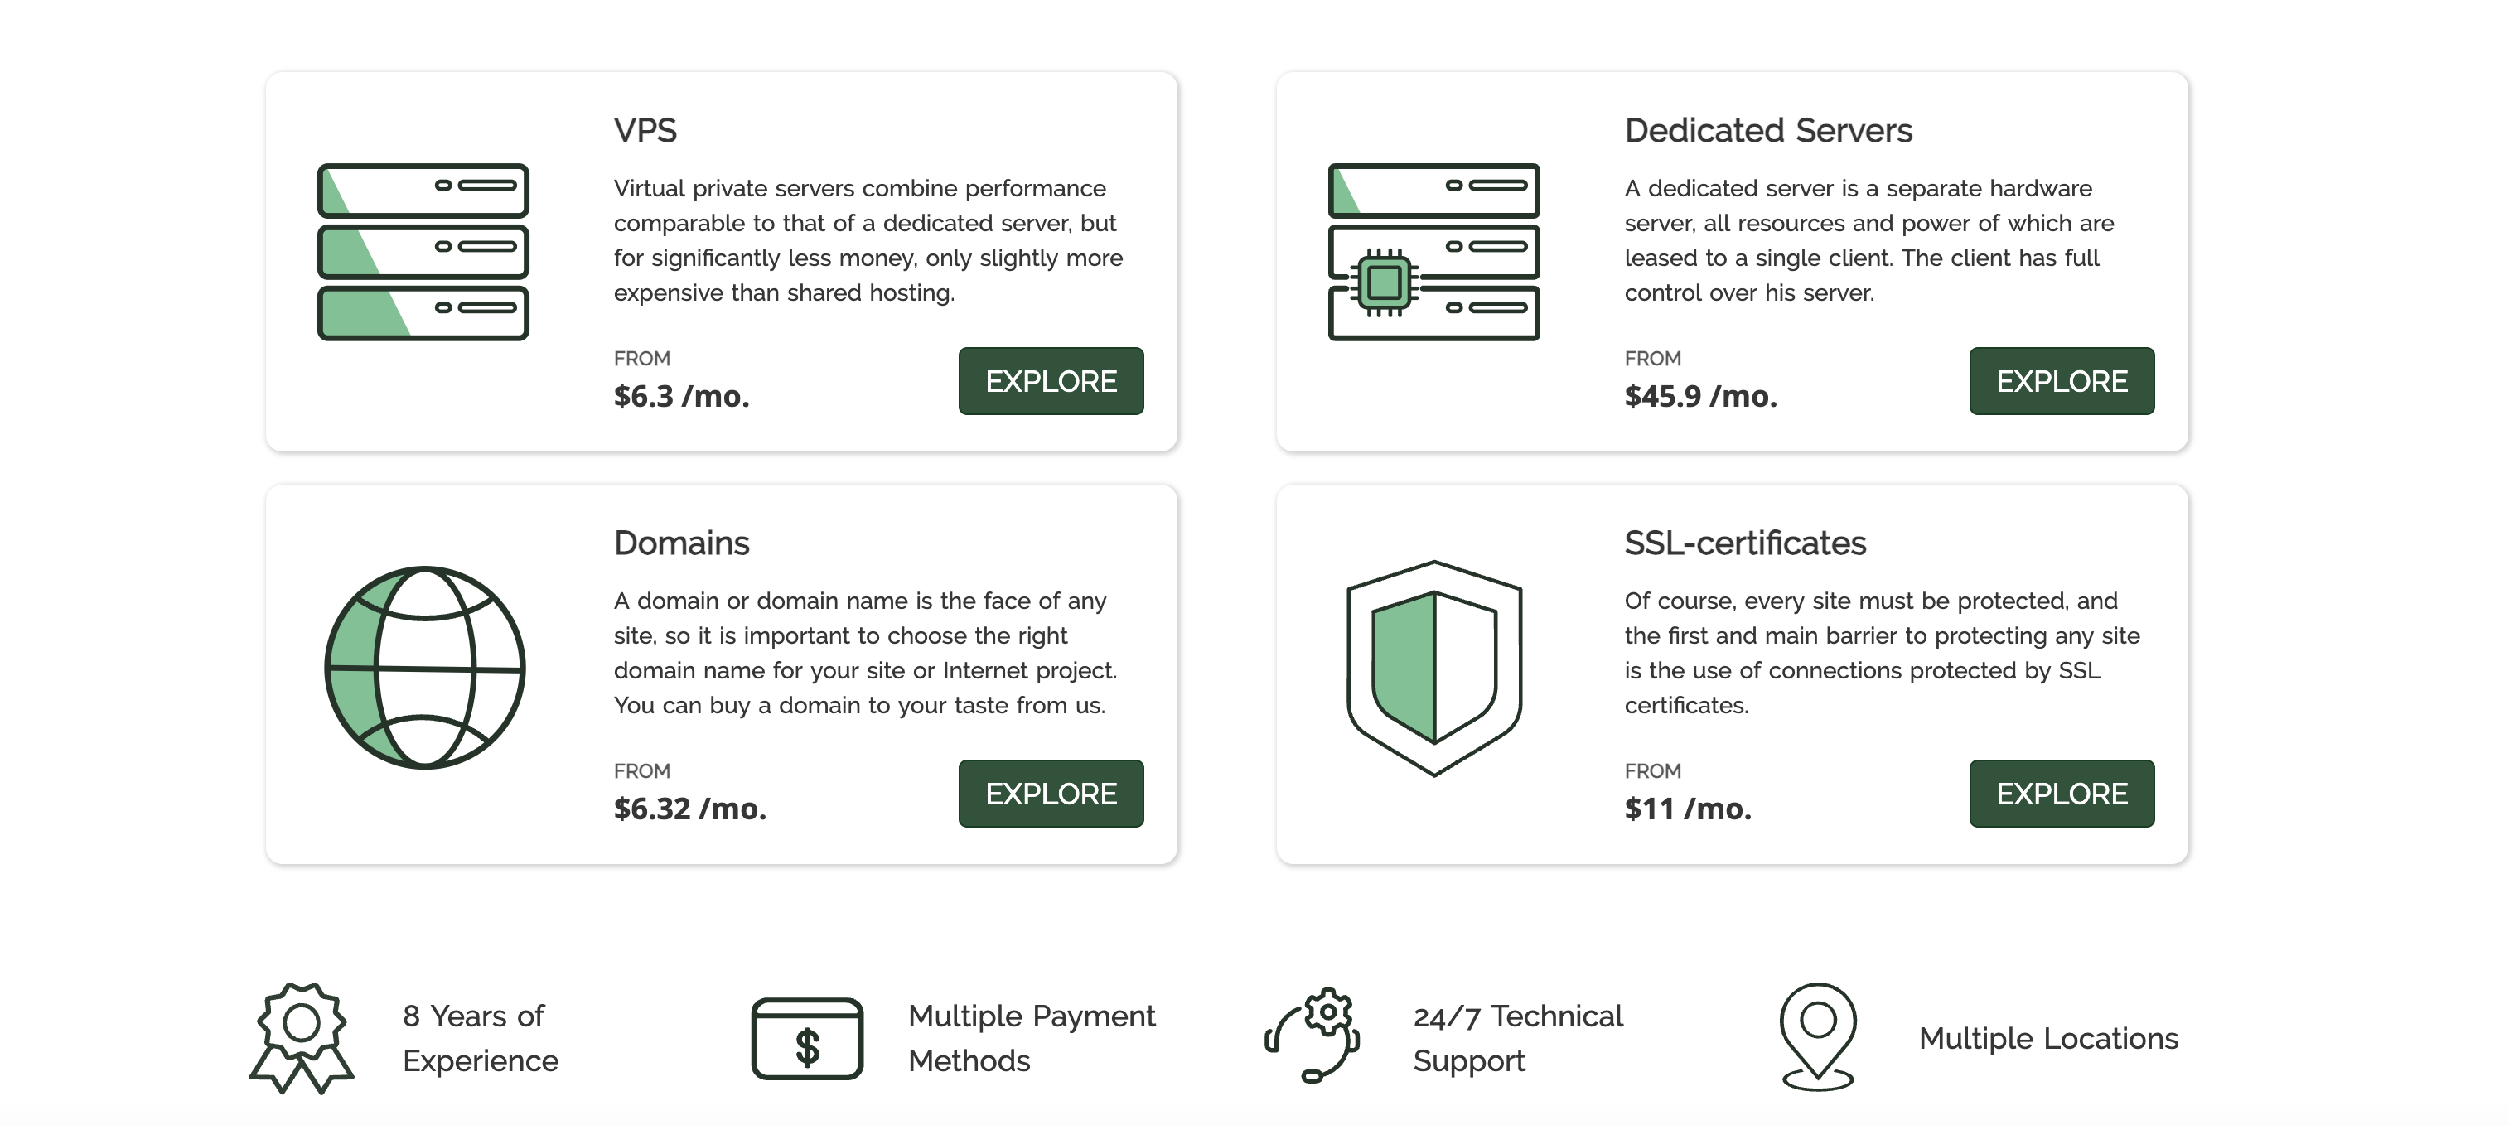This screenshot has height=1125, width=2509.
Task: Click the Domains globe icon
Action: click(425, 669)
